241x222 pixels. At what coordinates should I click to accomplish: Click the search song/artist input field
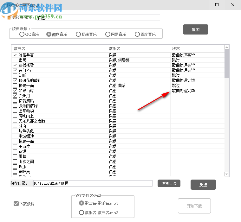coord(99,18)
